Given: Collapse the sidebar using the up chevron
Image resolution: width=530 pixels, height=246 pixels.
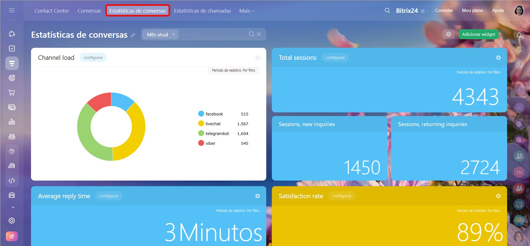Looking at the screenshot, I should pos(13,207).
